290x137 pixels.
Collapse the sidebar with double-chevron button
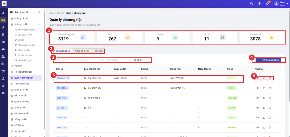point(39,12)
